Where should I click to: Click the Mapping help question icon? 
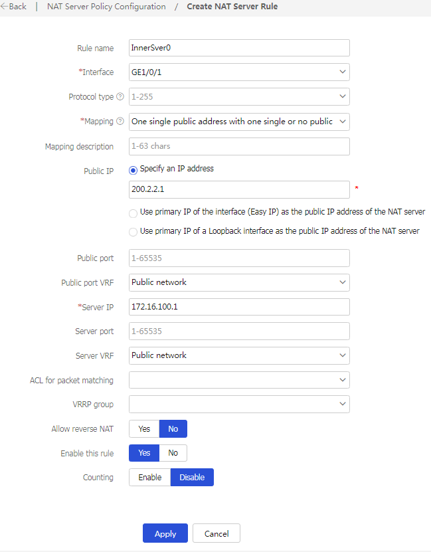click(120, 122)
